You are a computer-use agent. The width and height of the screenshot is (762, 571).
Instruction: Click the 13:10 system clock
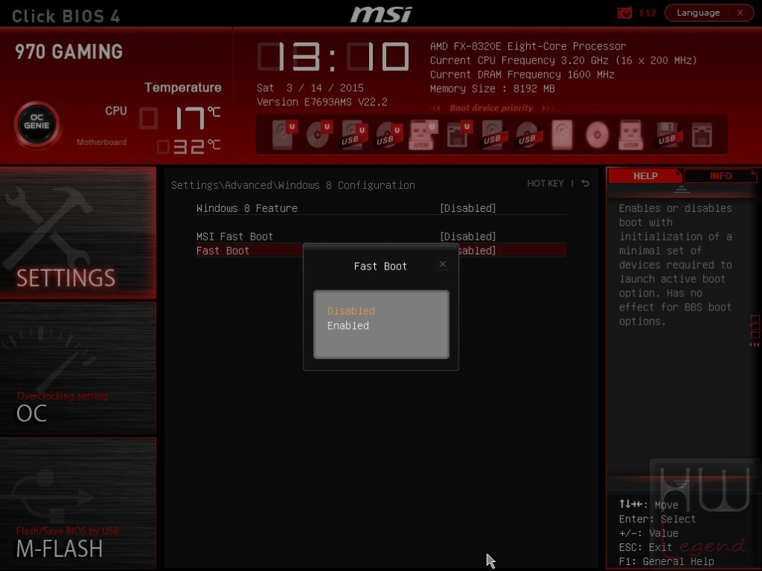333,57
